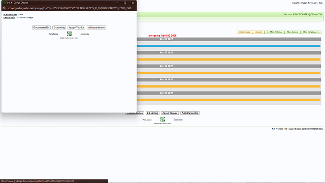
Task: Click the popup address bar URL
Action: click(70, 8)
